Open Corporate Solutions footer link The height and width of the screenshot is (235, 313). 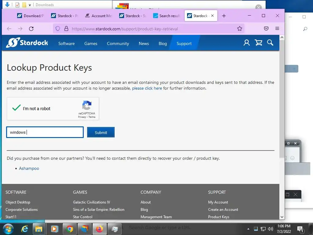22,210
